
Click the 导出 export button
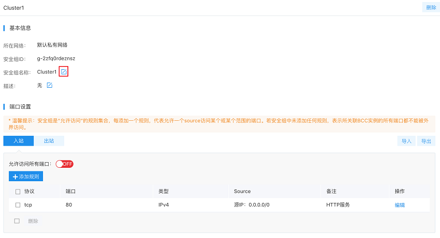click(x=426, y=141)
